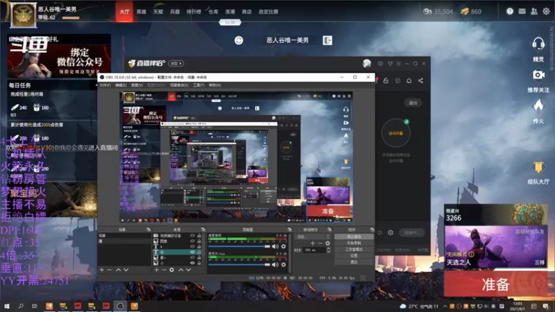This screenshot has height=312, width=555.
Task: Click the refresh icon beside the room name
Action: [239, 40]
